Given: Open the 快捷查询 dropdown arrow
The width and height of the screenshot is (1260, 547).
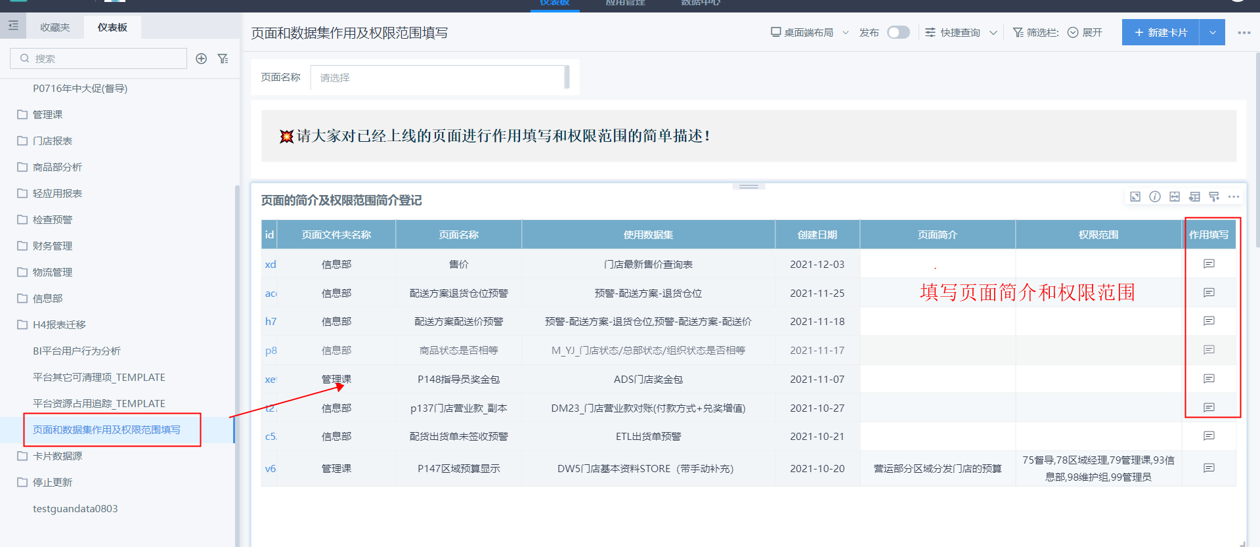Looking at the screenshot, I should pyautogui.click(x=993, y=32).
